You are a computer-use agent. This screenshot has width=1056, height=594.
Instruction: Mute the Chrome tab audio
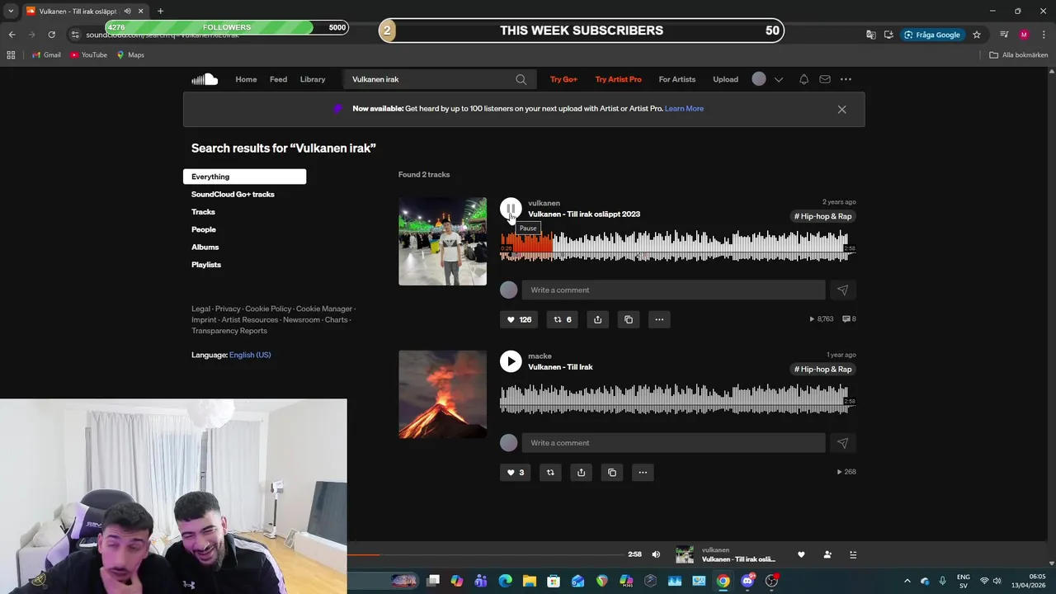pos(127,11)
